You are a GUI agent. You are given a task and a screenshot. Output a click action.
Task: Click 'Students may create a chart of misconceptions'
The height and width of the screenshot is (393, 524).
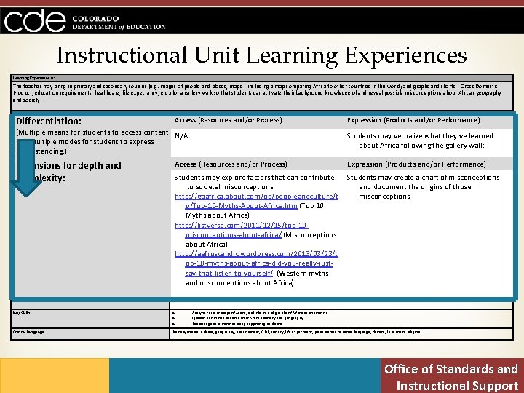(423, 177)
